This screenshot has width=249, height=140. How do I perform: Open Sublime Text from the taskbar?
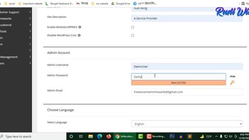pos(189,136)
